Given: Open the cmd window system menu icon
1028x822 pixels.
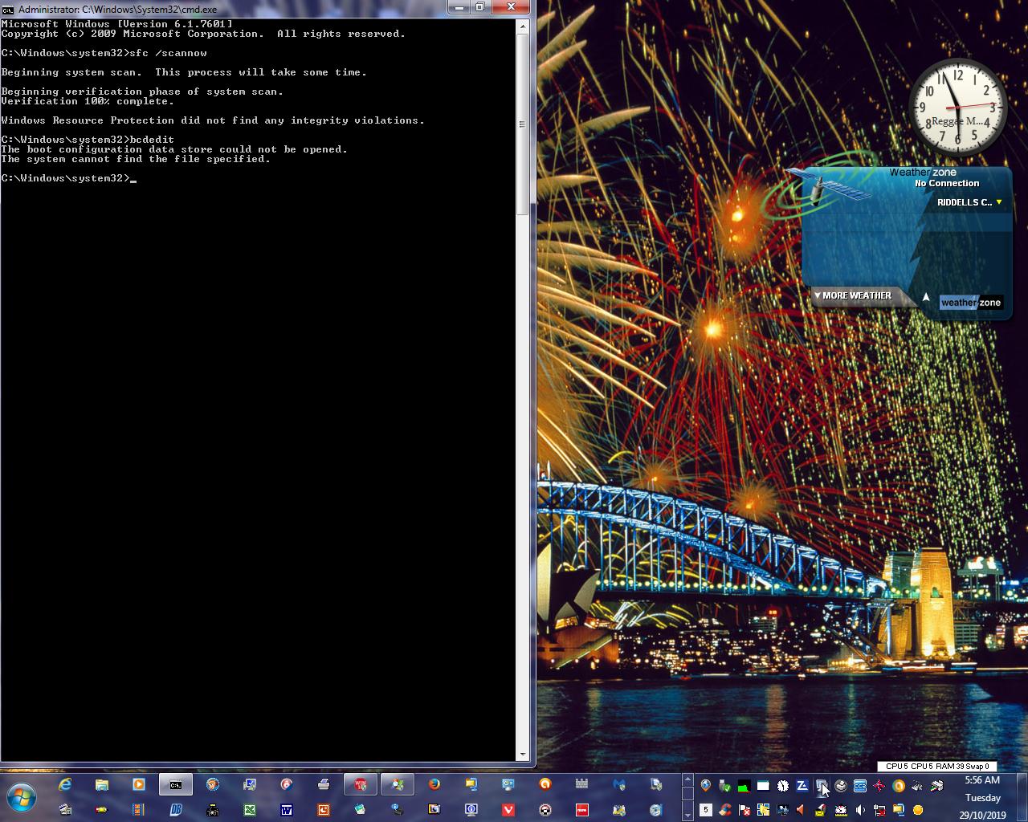Looking at the screenshot, I should pyautogui.click(x=8, y=9).
